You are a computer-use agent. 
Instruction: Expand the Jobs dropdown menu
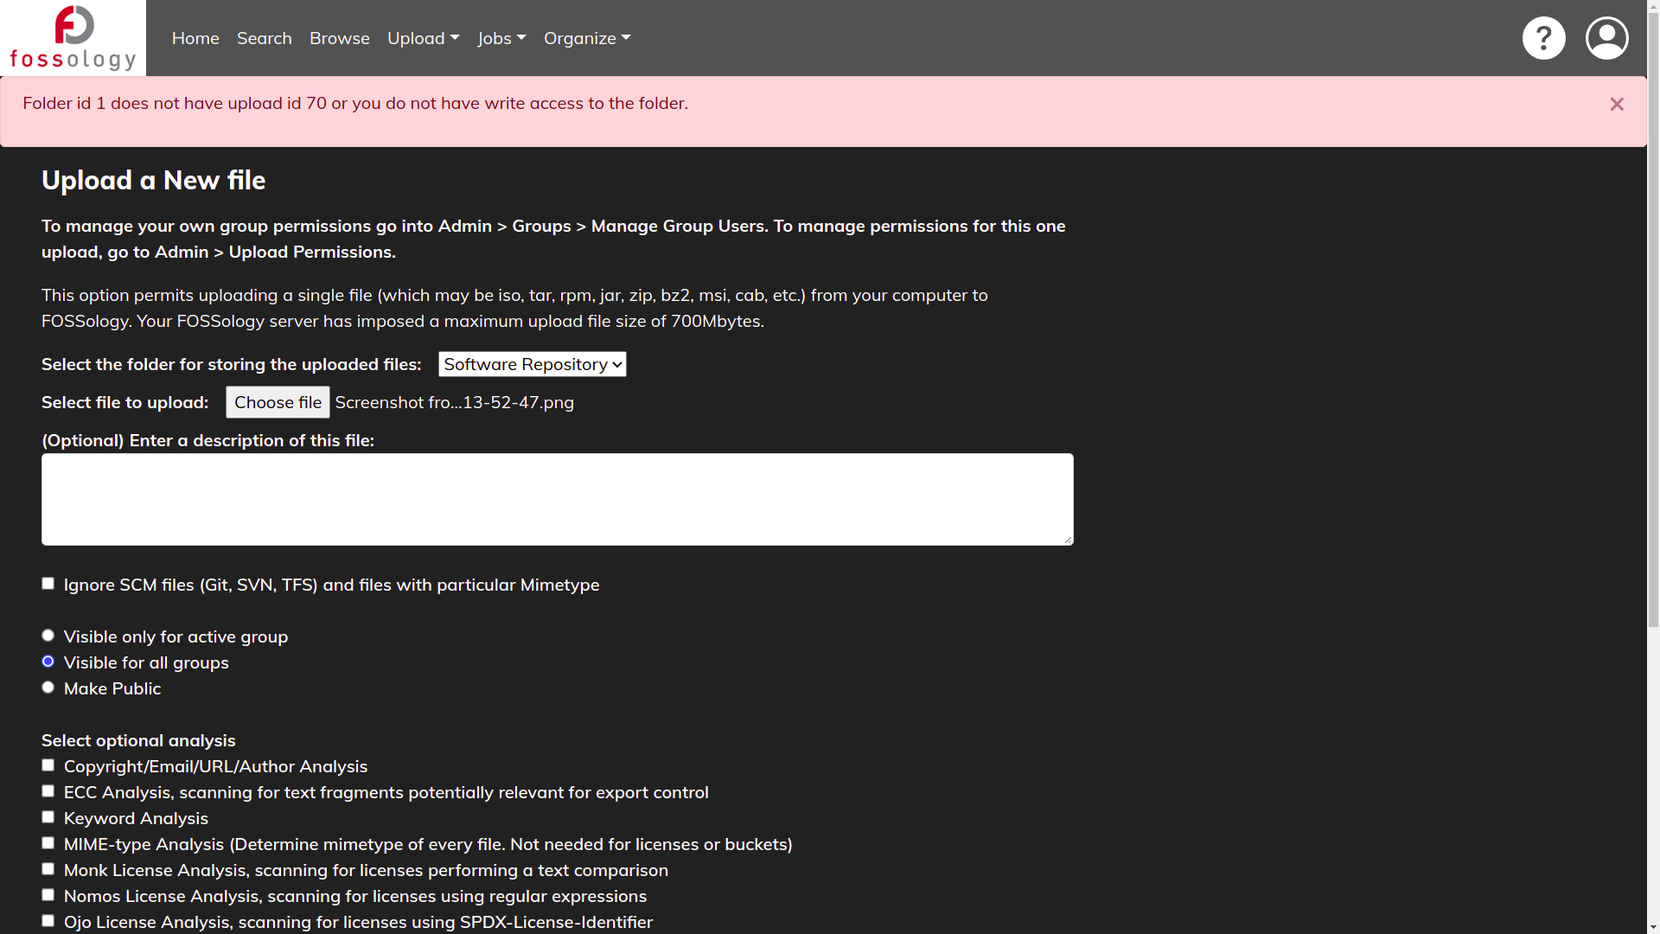(x=501, y=38)
